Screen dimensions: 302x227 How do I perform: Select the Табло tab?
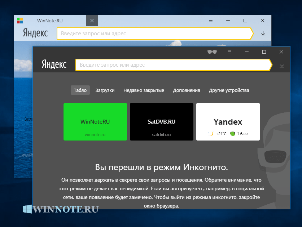tap(80, 90)
